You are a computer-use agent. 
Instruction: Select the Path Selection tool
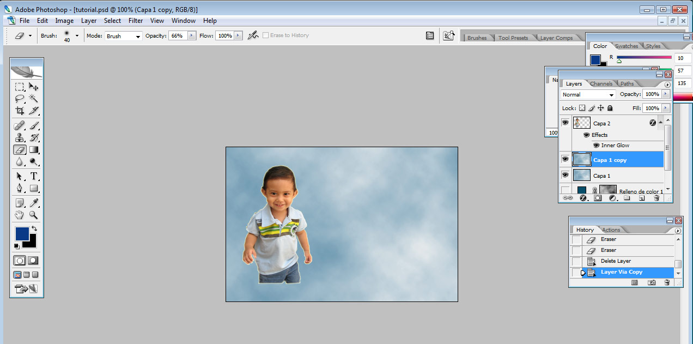click(20, 176)
